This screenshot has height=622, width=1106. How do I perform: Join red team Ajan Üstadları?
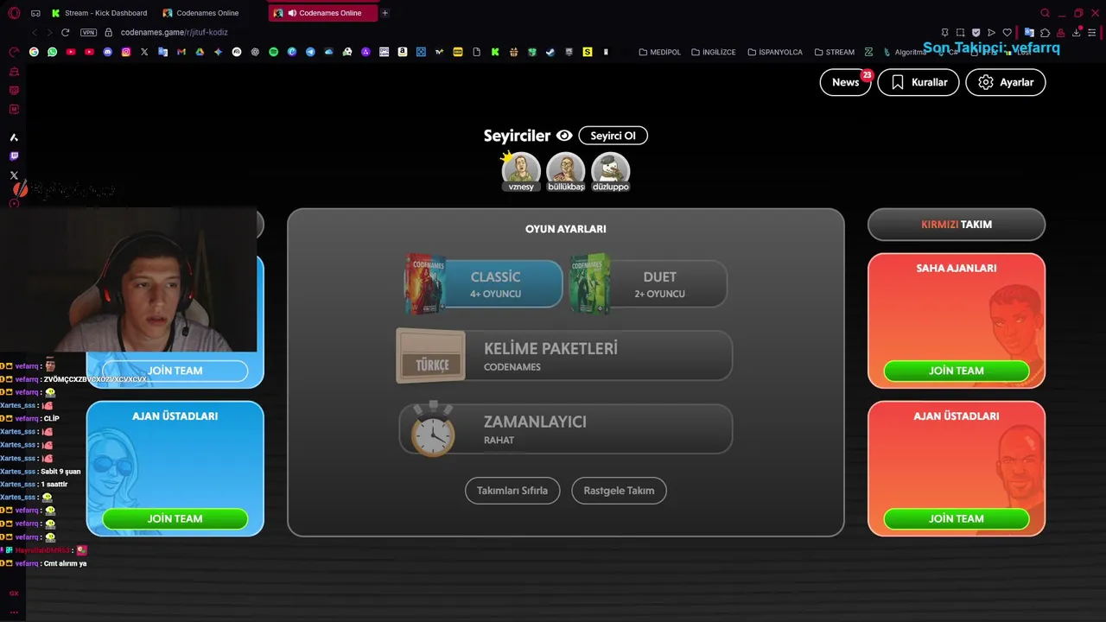[x=957, y=518]
